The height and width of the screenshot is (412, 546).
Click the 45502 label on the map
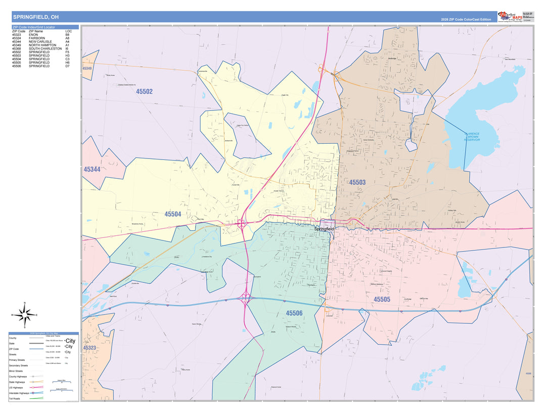144,91
